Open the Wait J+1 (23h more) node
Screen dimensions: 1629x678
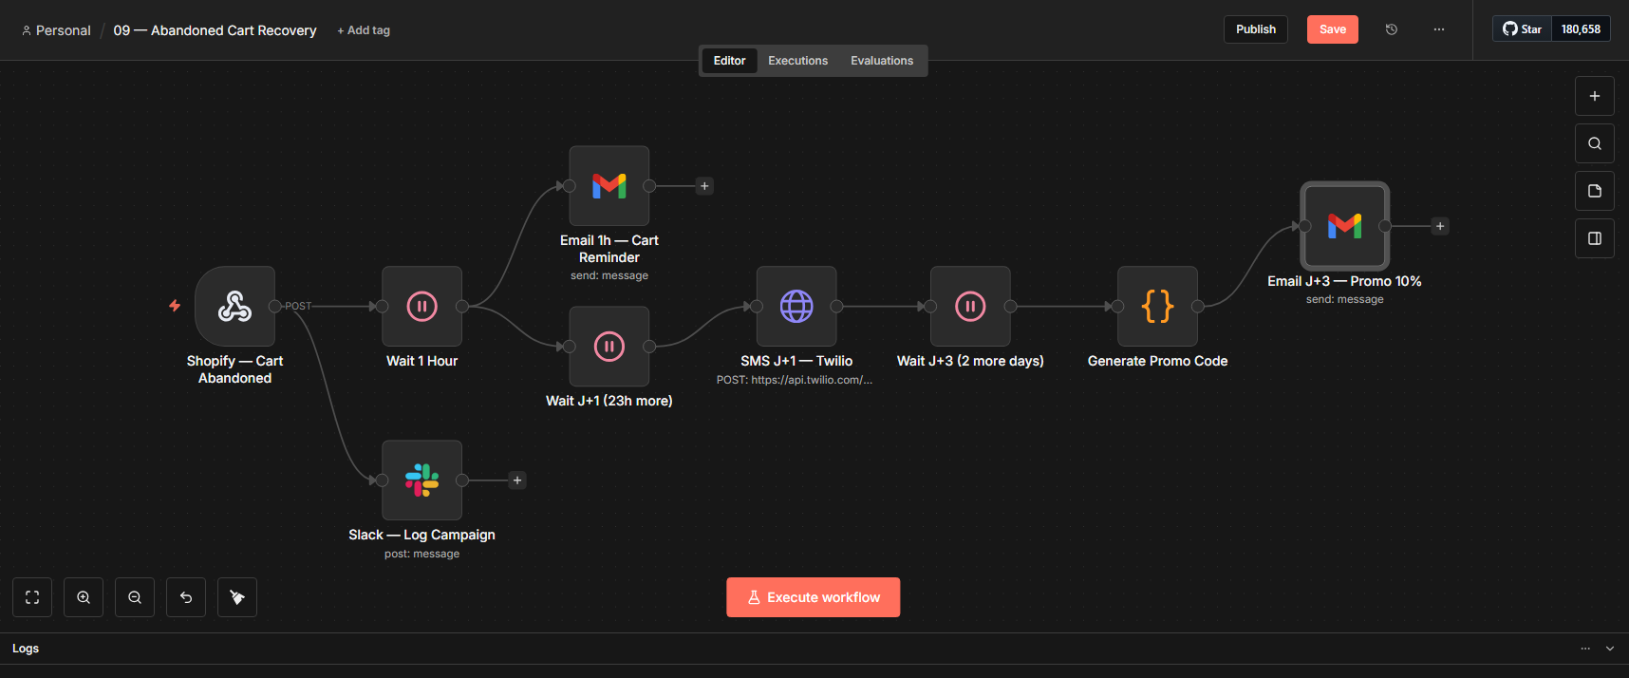click(609, 346)
